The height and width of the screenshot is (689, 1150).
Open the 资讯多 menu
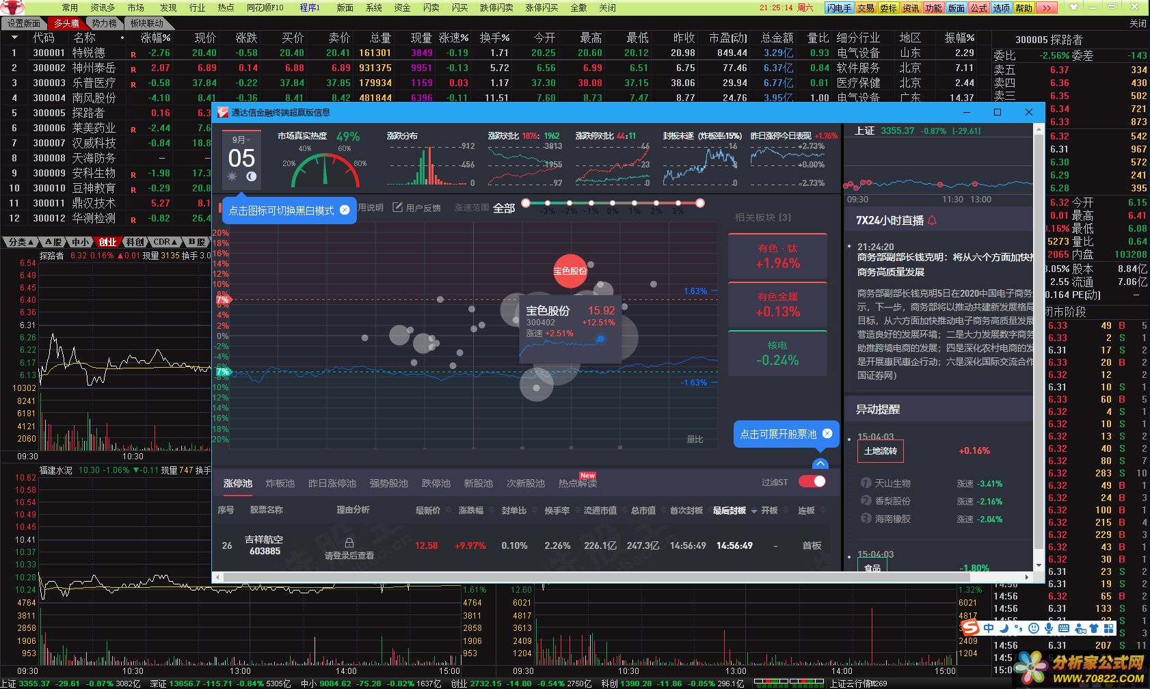click(x=103, y=8)
